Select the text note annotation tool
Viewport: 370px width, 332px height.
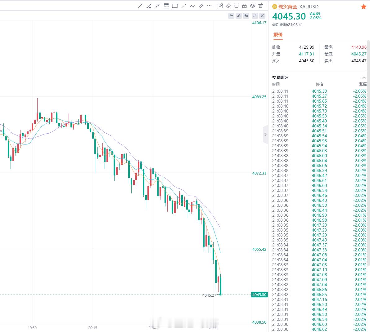220,6
